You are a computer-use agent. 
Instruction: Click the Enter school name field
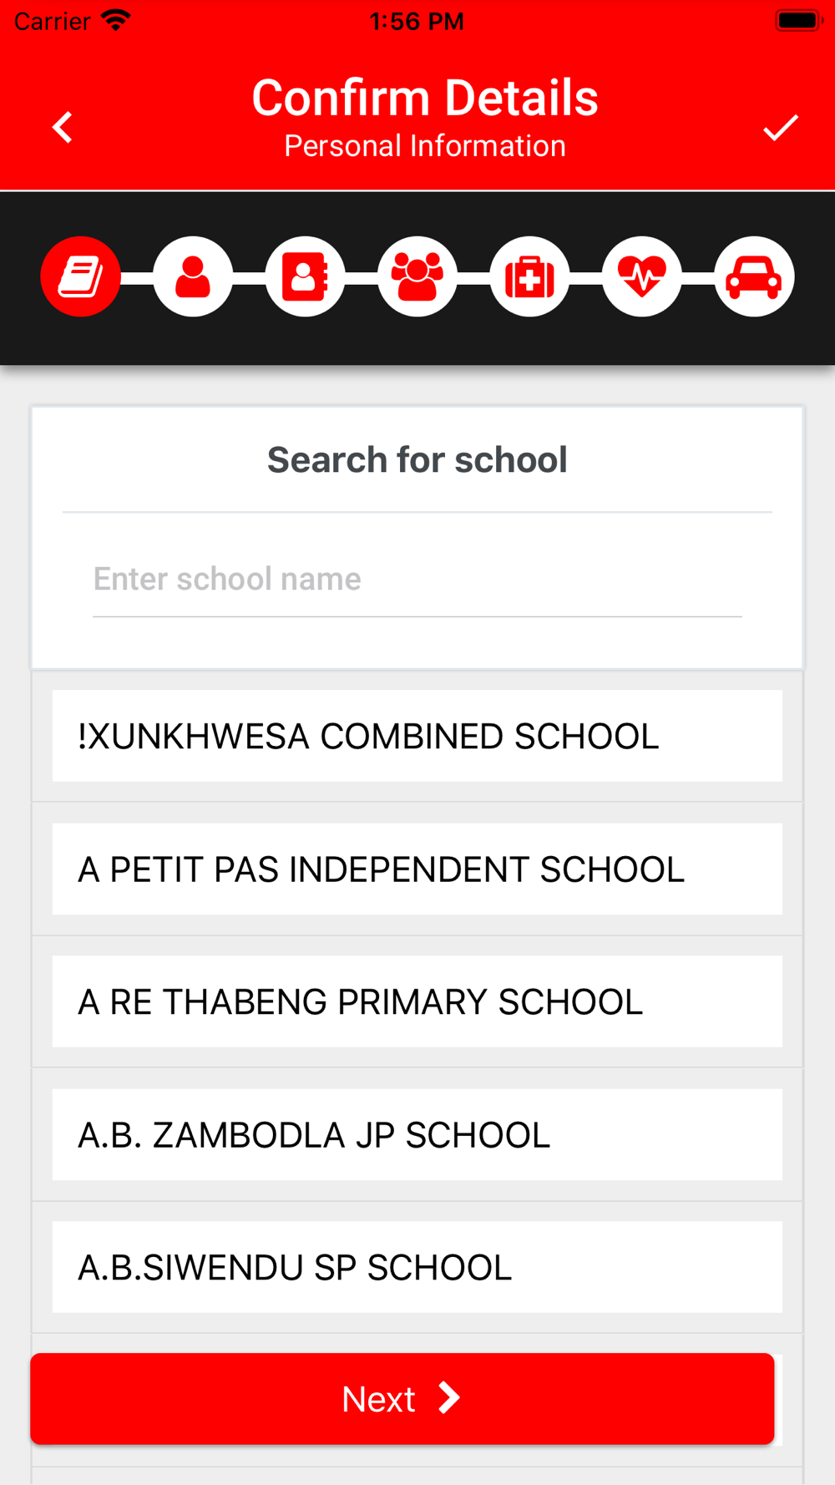[x=417, y=580]
